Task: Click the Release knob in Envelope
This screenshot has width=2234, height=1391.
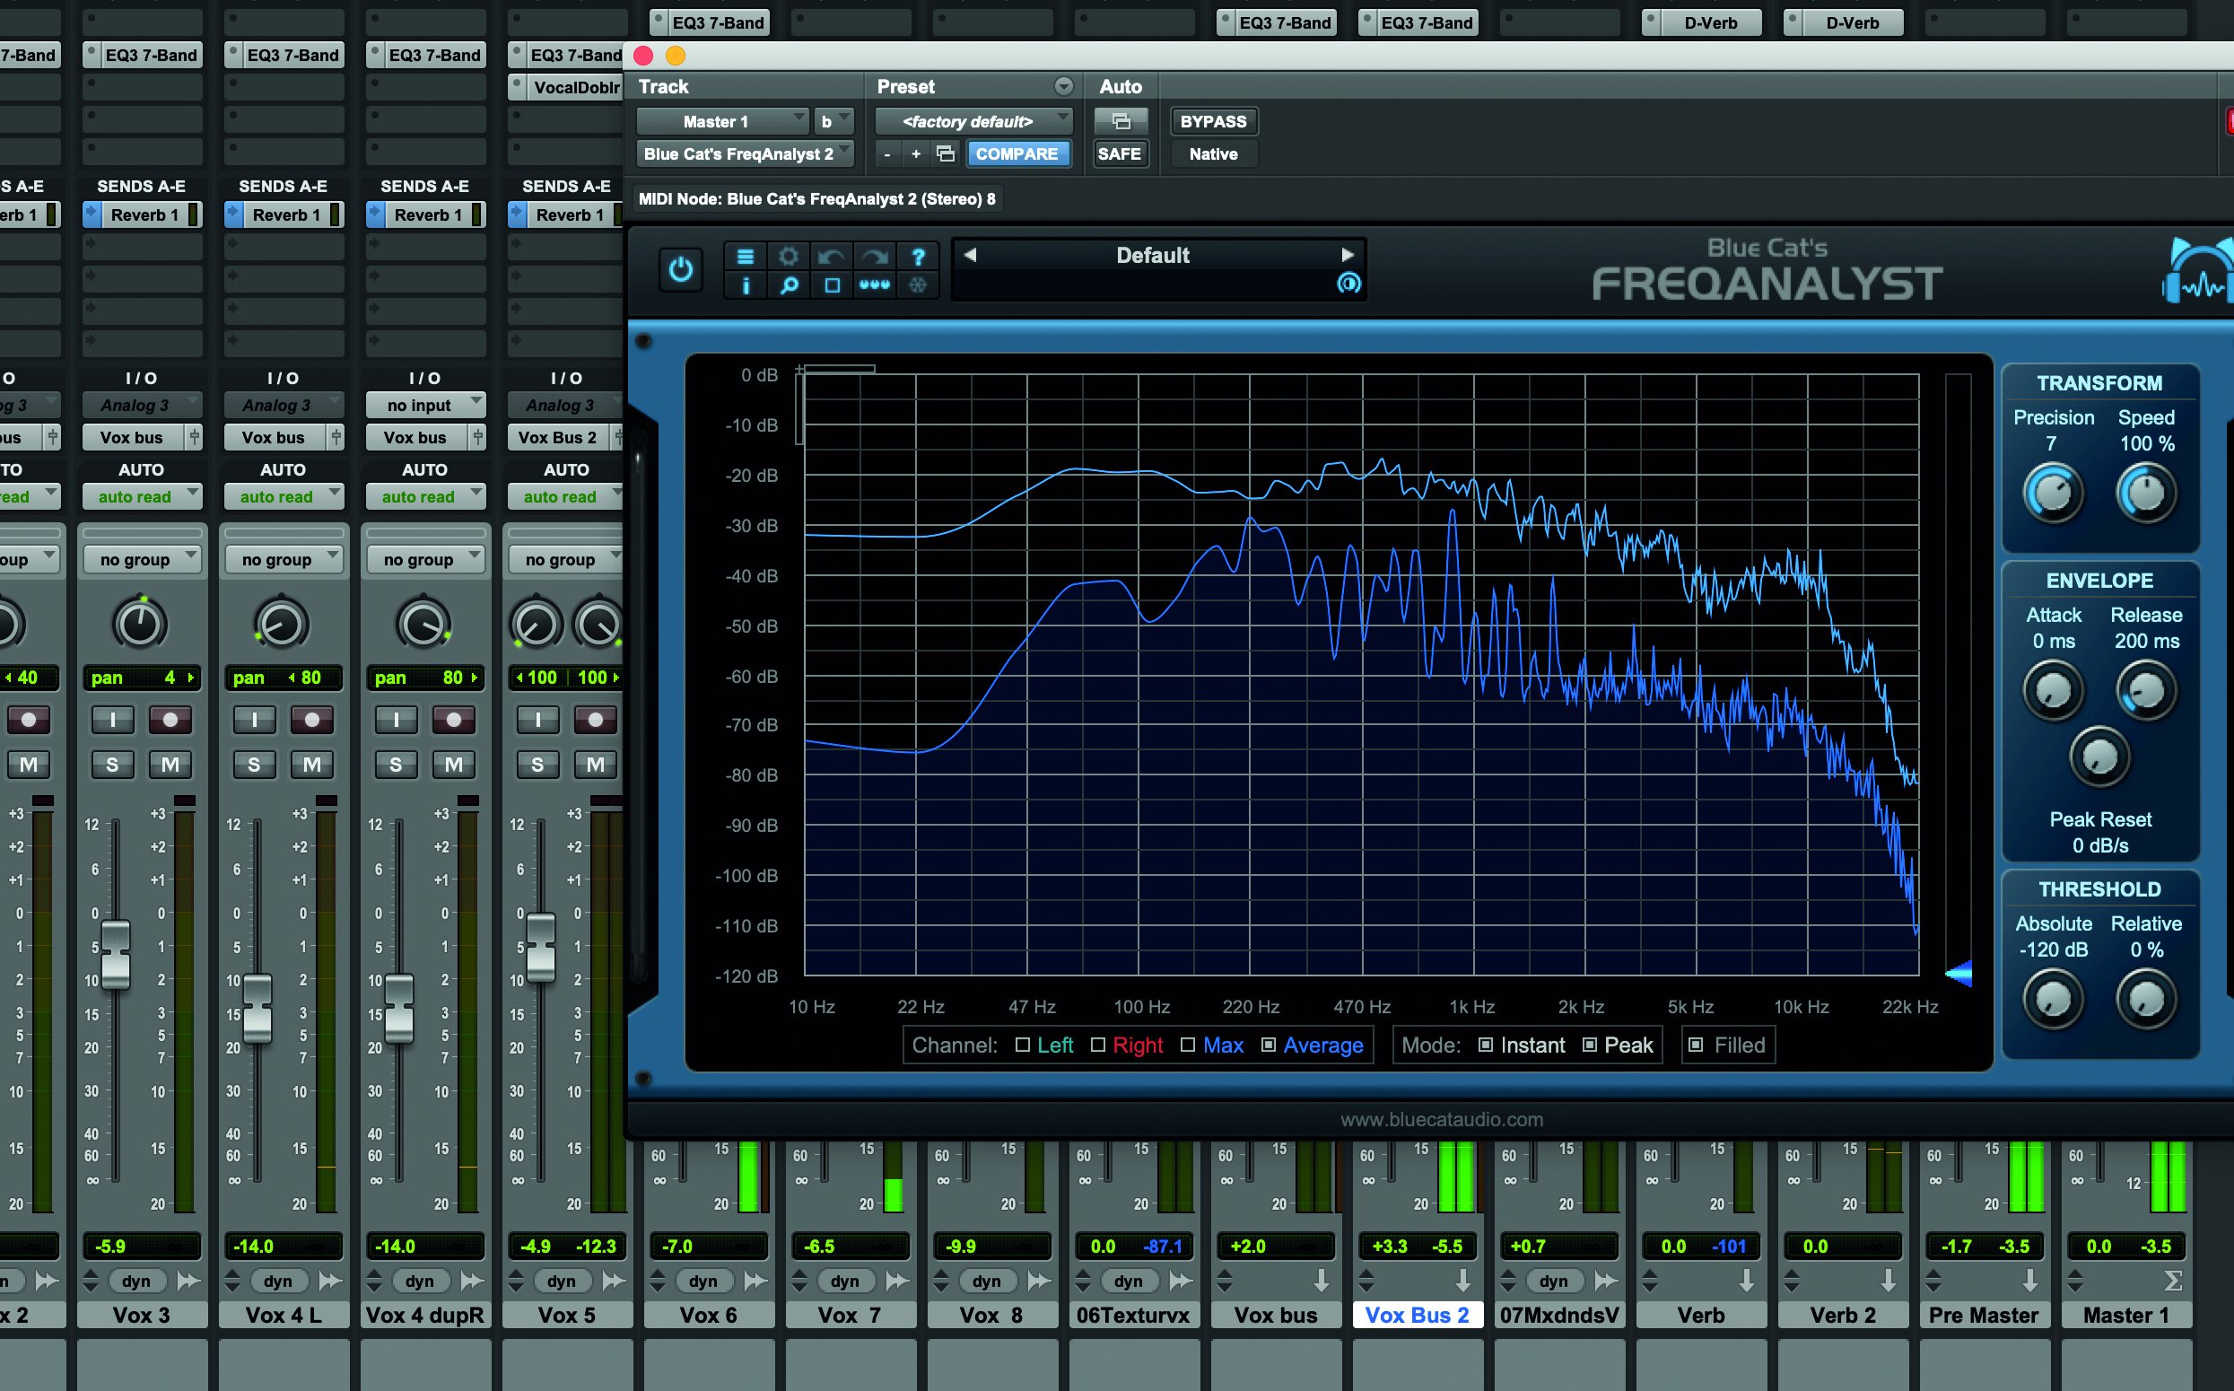Action: pos(2147,690)
